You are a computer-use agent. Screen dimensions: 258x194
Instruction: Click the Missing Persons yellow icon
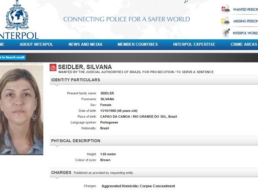226,21
